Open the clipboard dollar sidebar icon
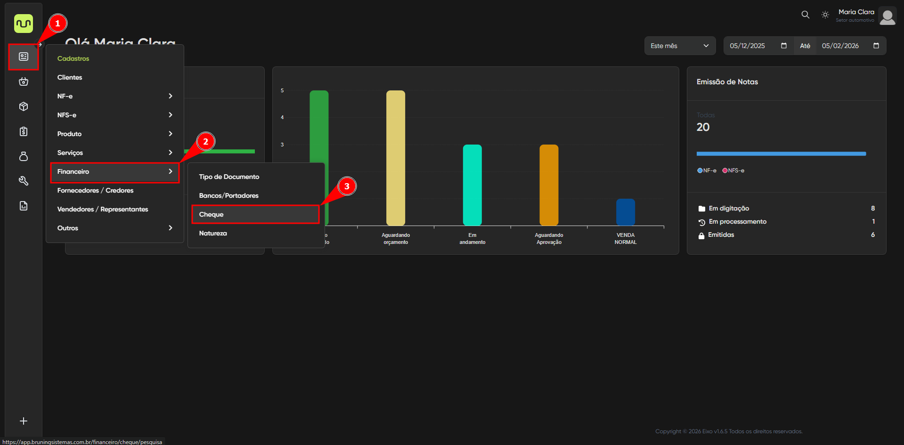Image resolution: width=904 pixels, height=445 pixels. coord(24,131)
